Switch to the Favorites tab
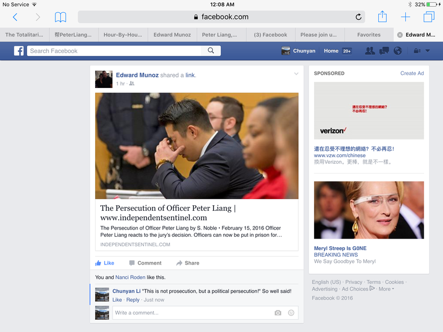Screen dimensions: 443x332 [x=369, y=34]
